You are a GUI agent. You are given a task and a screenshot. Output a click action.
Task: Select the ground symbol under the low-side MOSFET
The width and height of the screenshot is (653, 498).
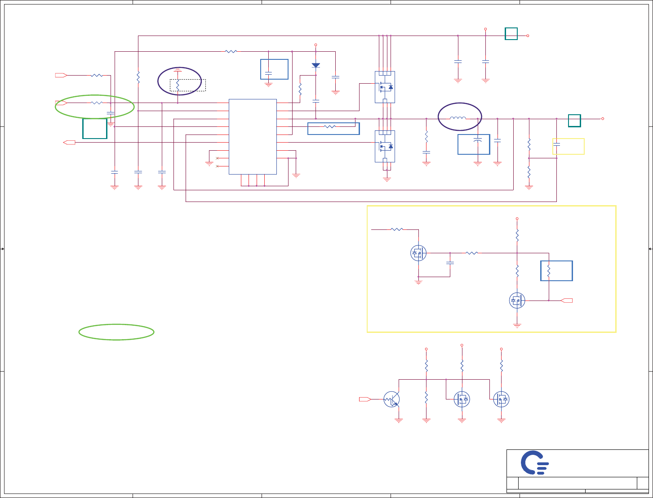pos(387,179)
